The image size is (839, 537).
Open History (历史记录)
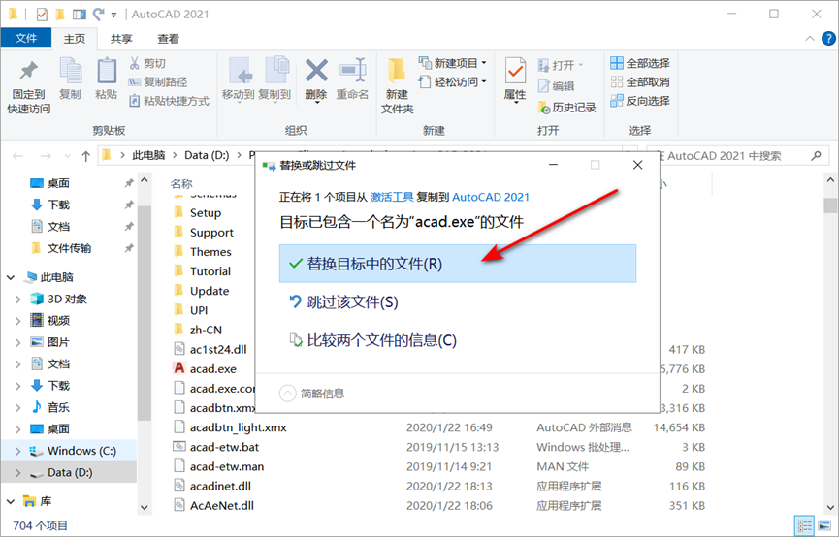[x=567, y=108]
